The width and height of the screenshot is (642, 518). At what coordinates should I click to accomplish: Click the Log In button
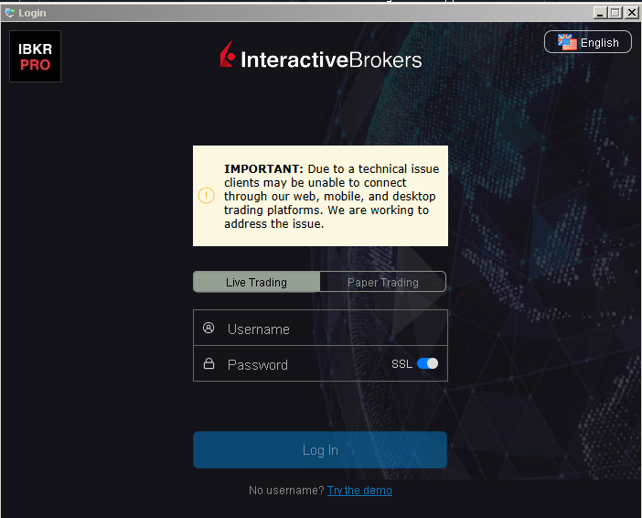pos(320,449)
